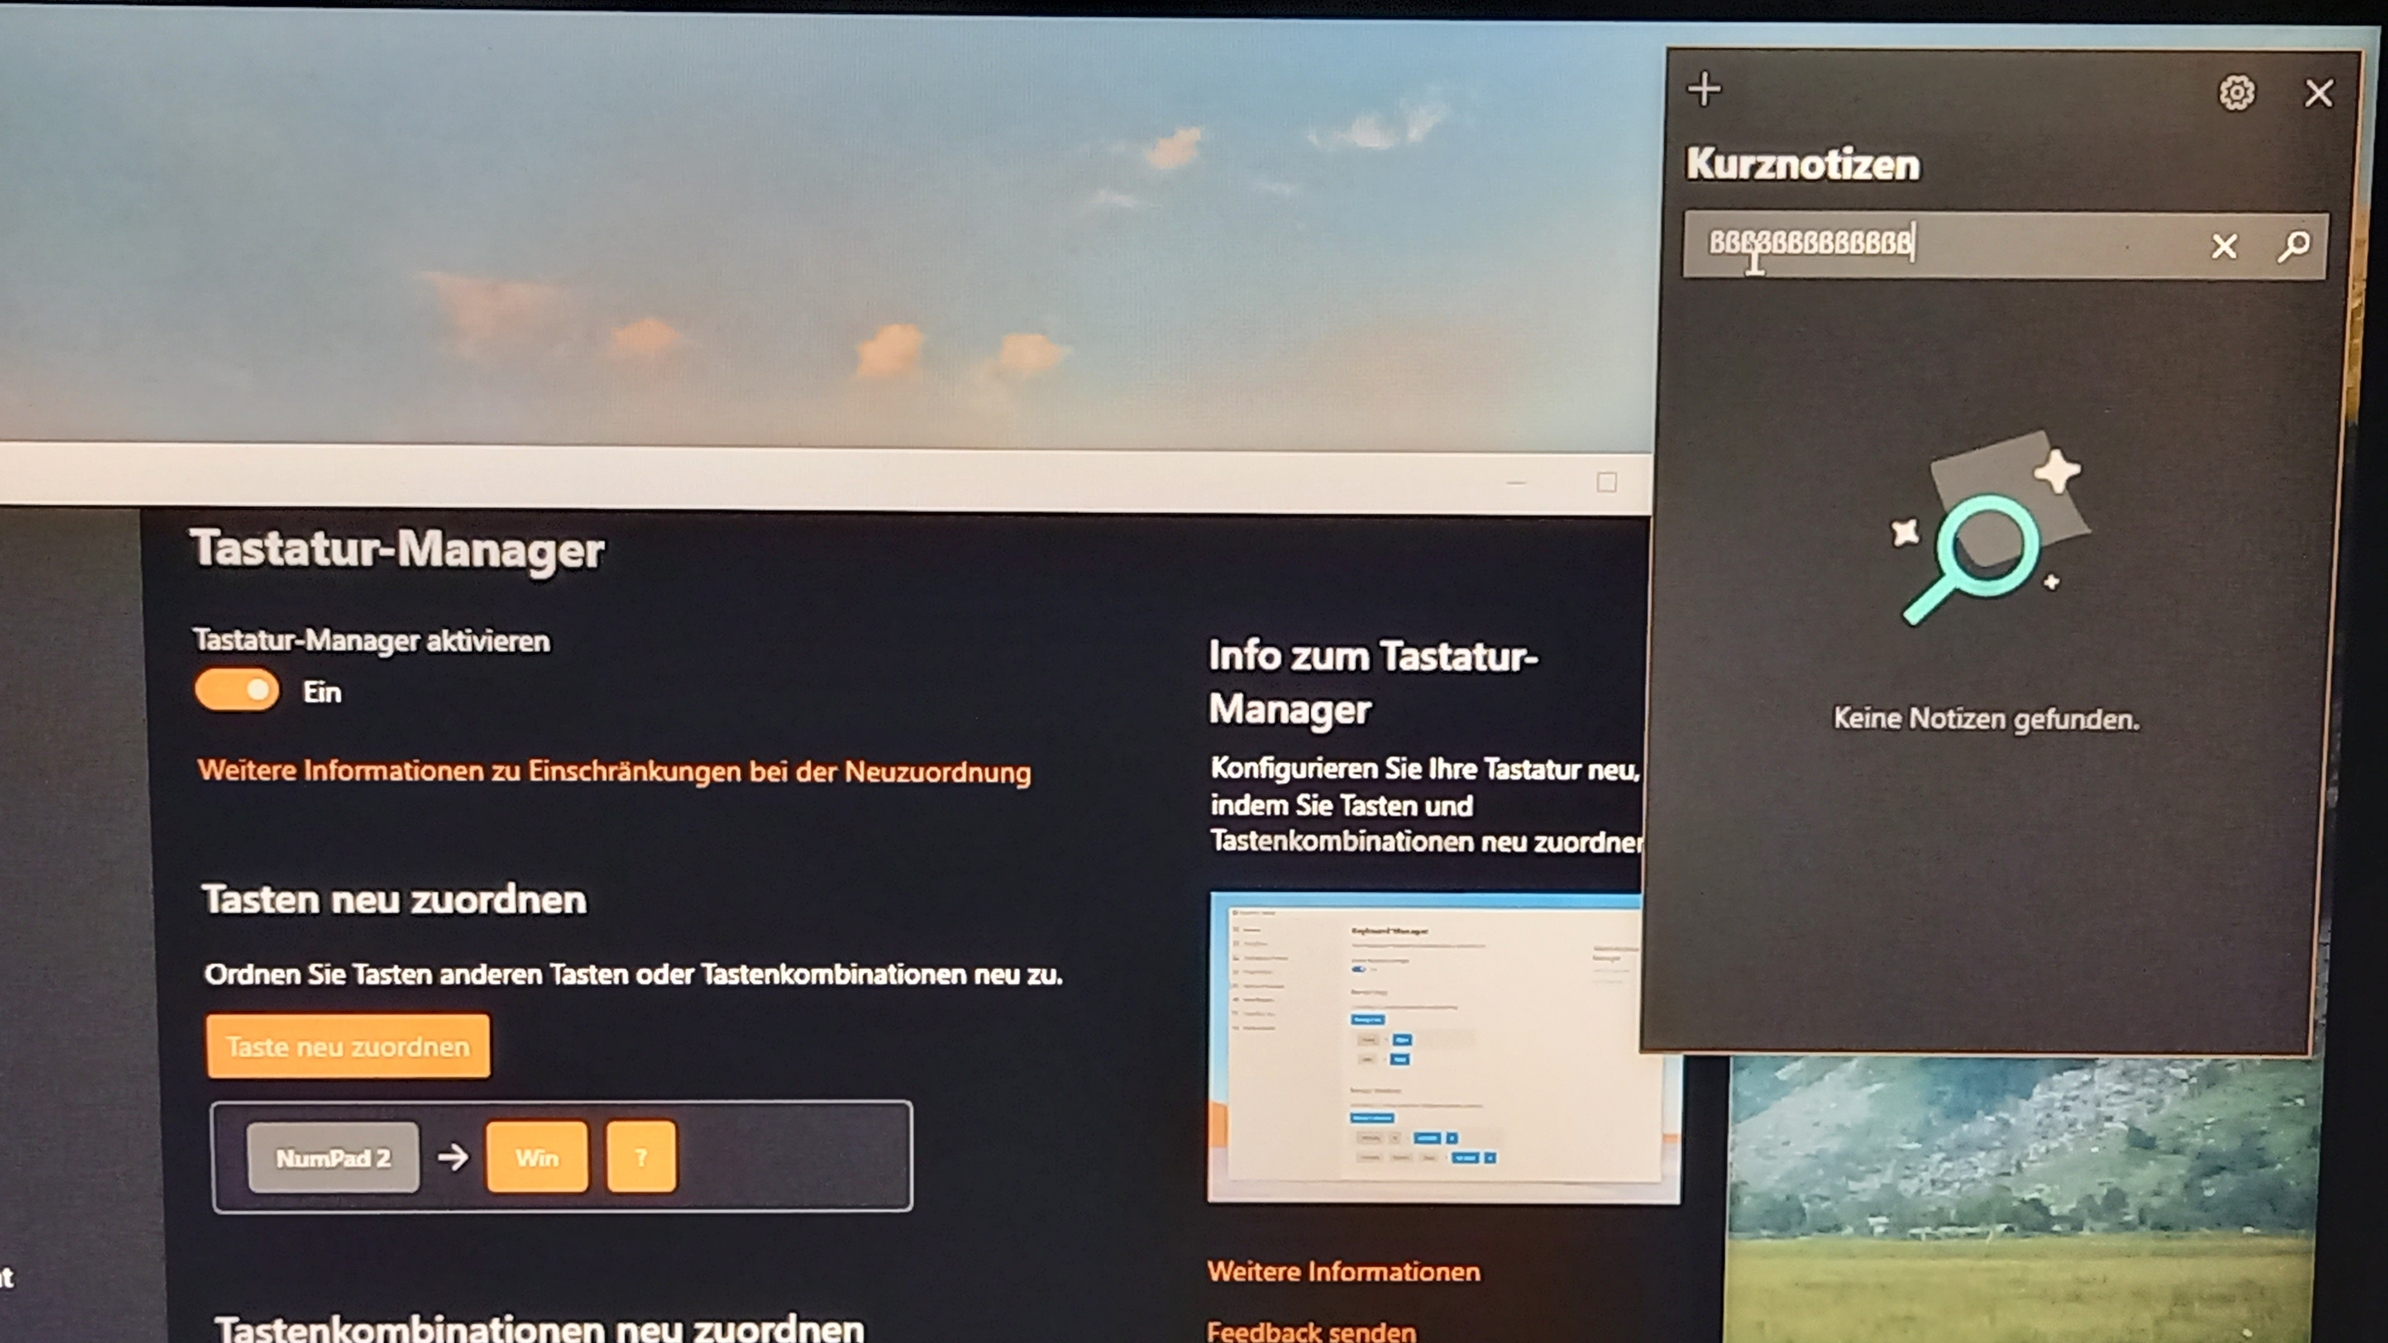Click the magnifier search icon in Kurznotizen

(x=2294, y=247)
